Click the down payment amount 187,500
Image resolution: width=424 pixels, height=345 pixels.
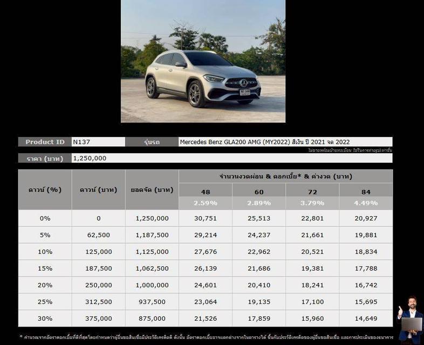pyautogui.click(x=98, y=268)
